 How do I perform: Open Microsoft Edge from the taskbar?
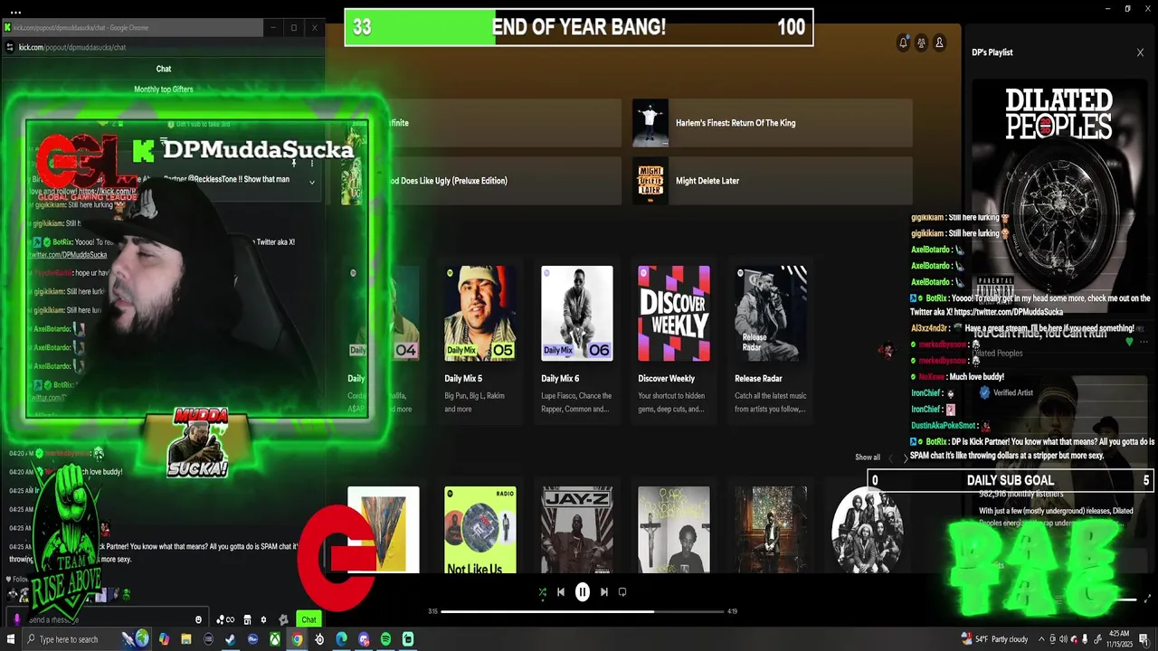point(341,639)
